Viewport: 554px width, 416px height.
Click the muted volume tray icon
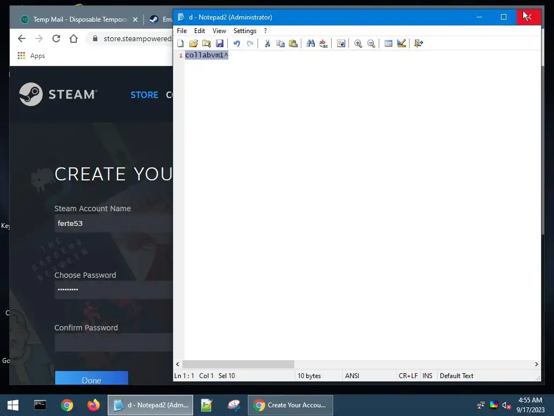tap(506, 405)
